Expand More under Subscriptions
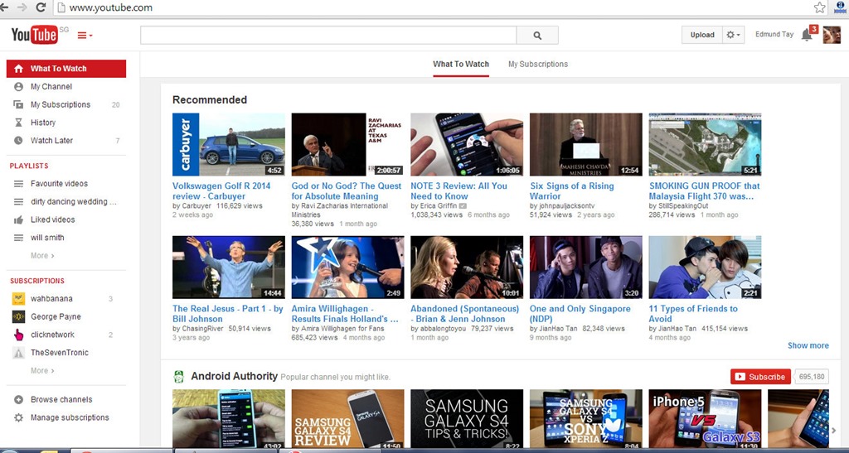The width and height of the screenshot is (849, 453). [42, 371]
